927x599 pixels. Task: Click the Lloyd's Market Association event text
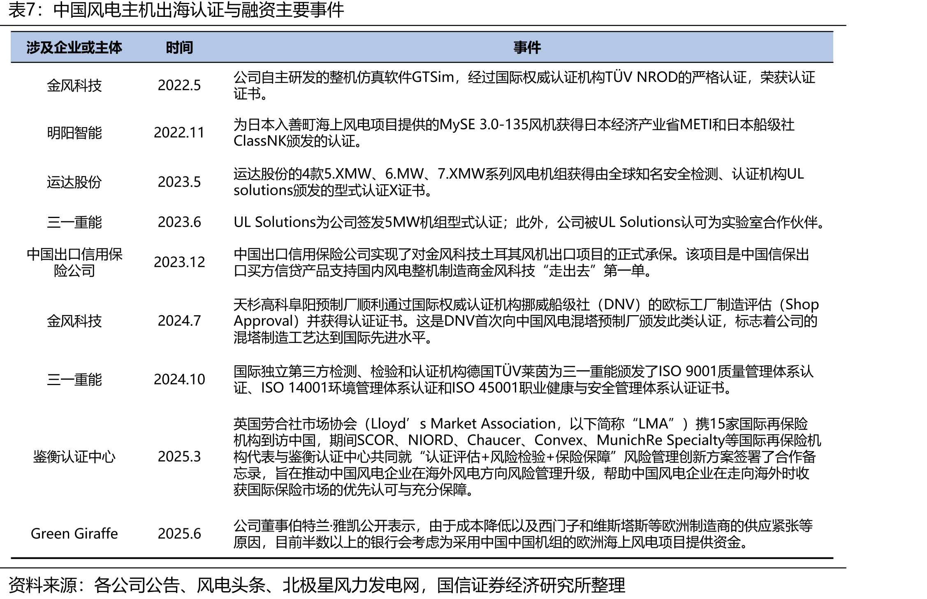coord(527,457)
